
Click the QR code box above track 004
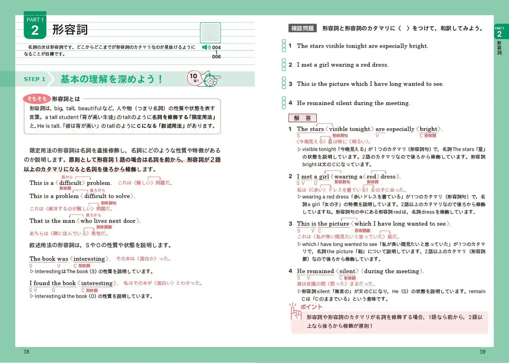pos(210,33)
